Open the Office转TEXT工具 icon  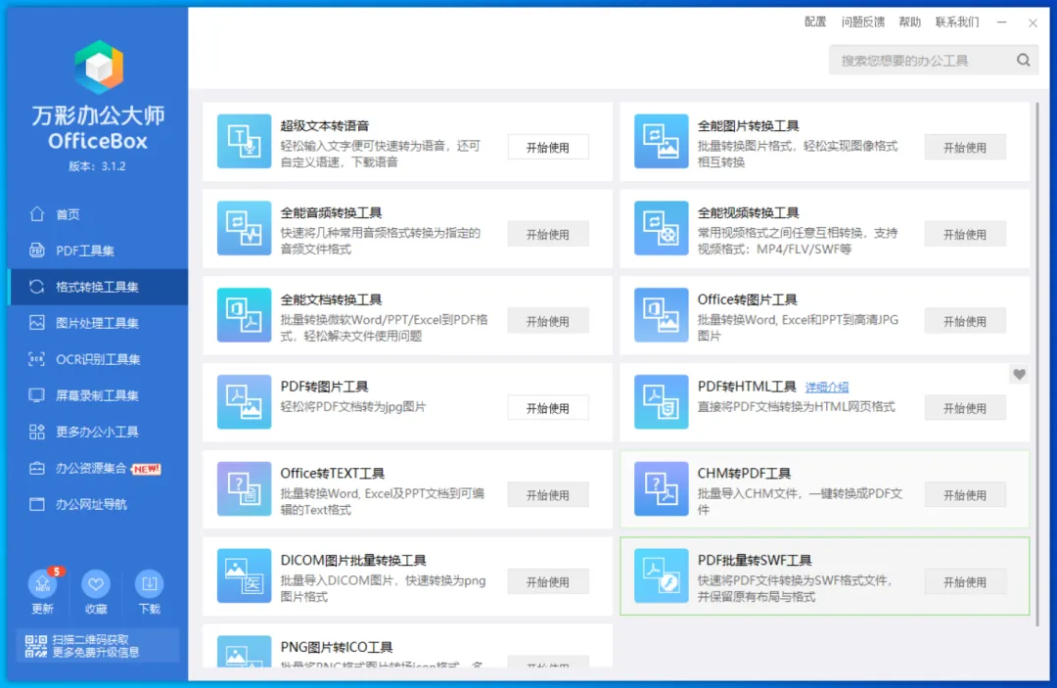[244, 488]
